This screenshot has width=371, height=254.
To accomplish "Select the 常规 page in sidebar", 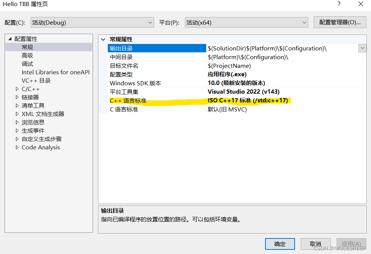I will coord(27,47).
